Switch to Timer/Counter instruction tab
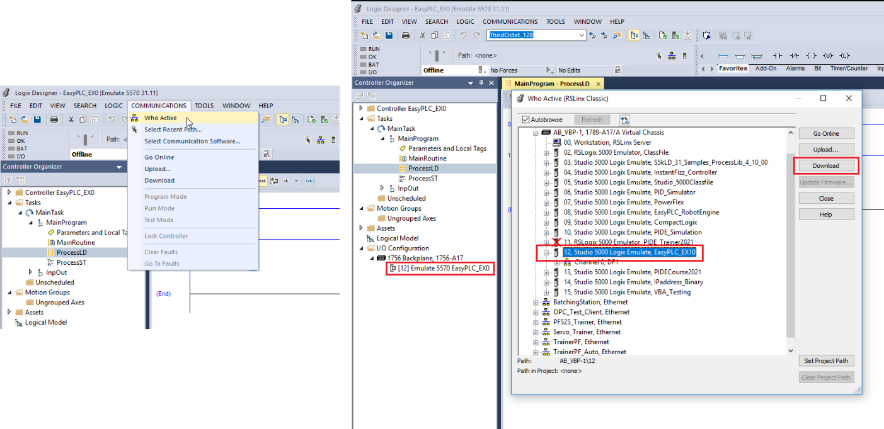The width and height of the screenshot is (884, 429). coord(848,69)
